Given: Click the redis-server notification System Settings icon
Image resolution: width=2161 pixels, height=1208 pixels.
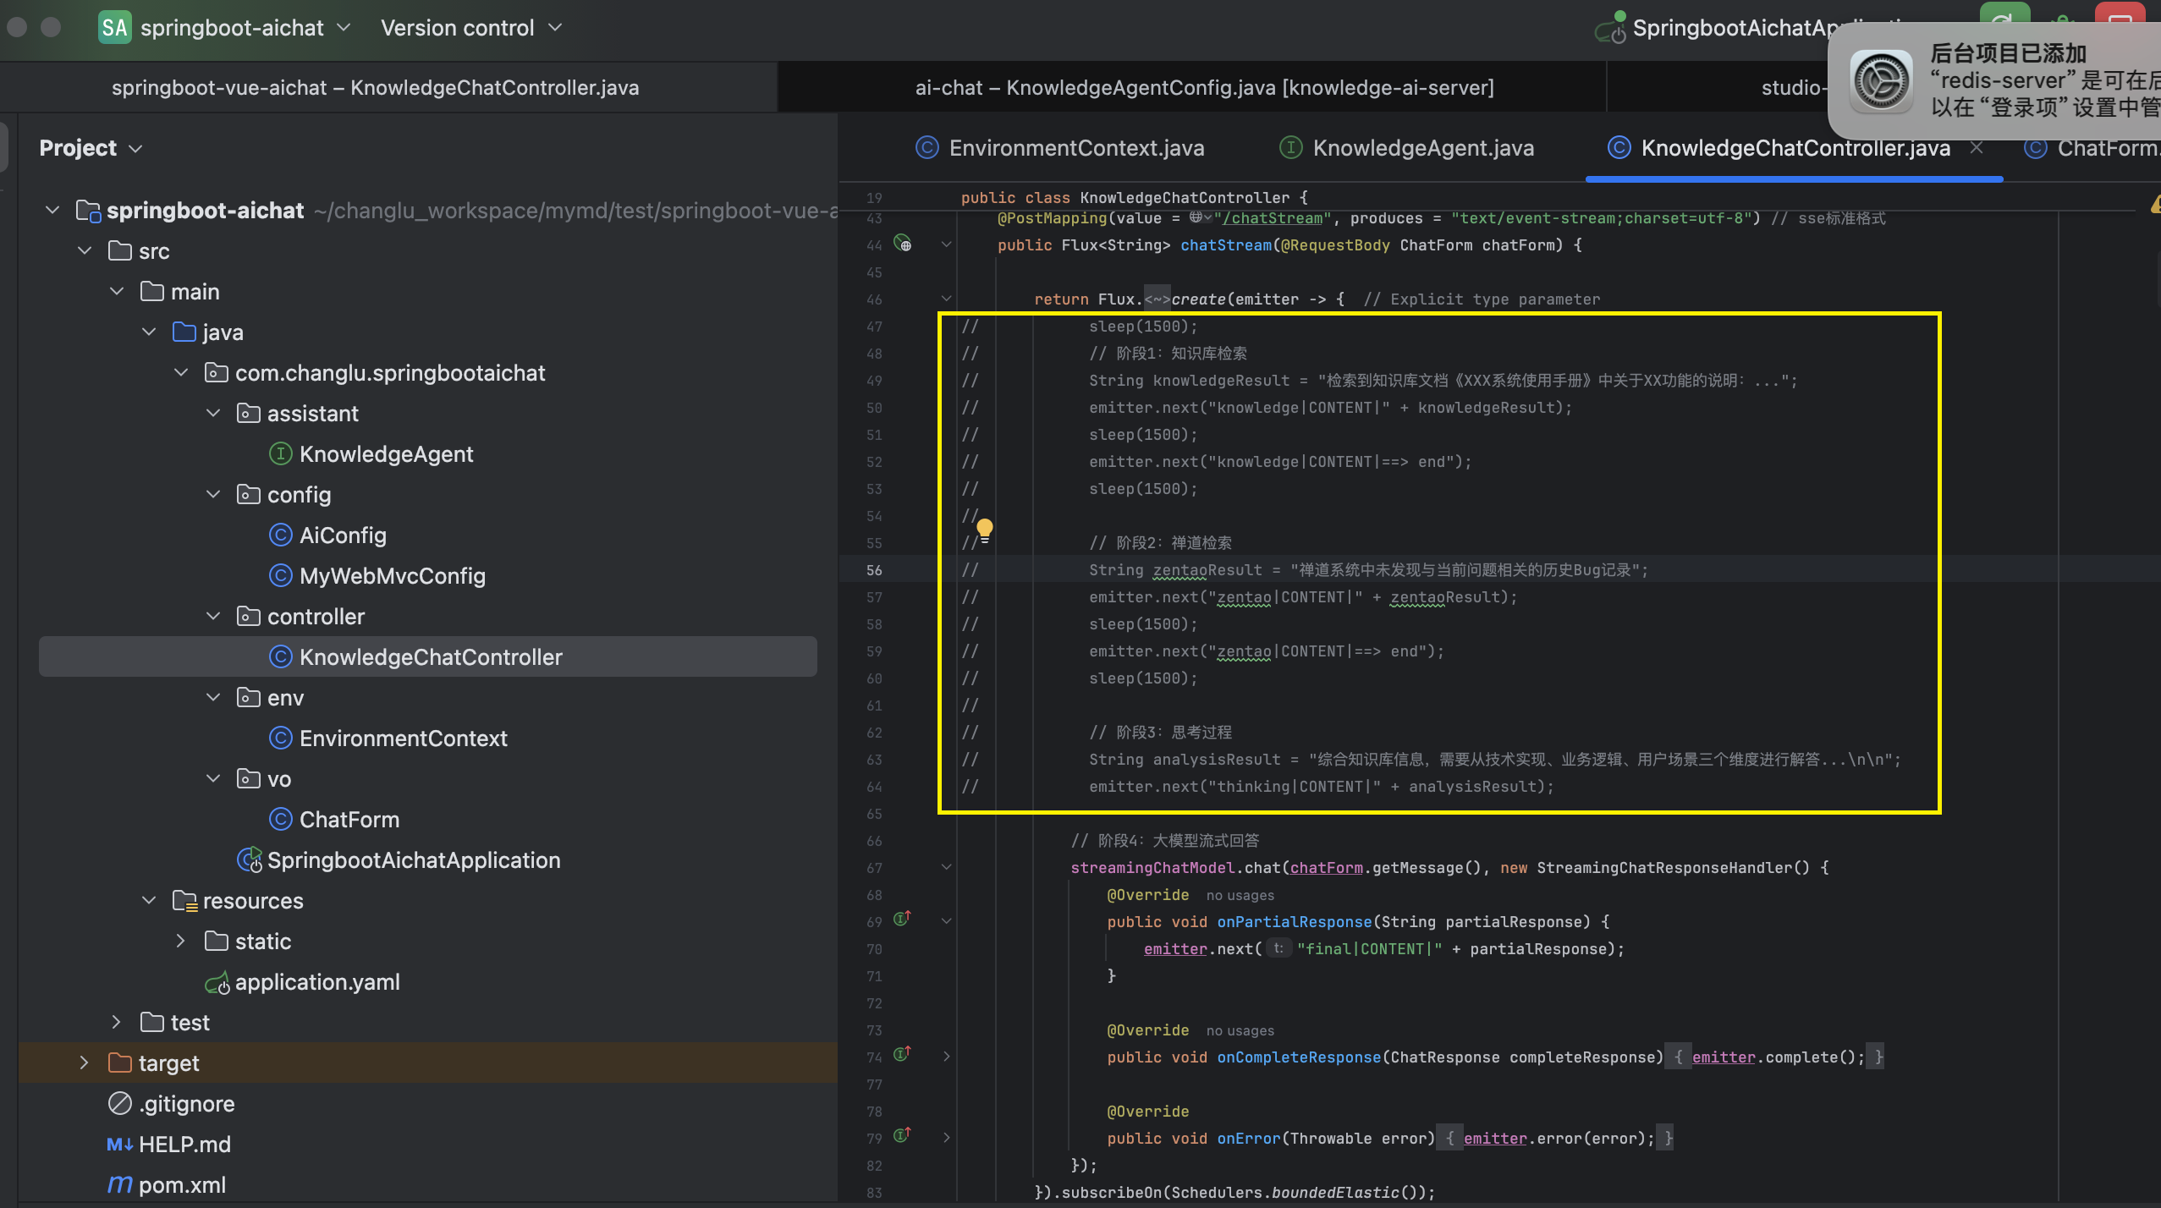Looking at the screenshot, I should tap(1880, 81).
